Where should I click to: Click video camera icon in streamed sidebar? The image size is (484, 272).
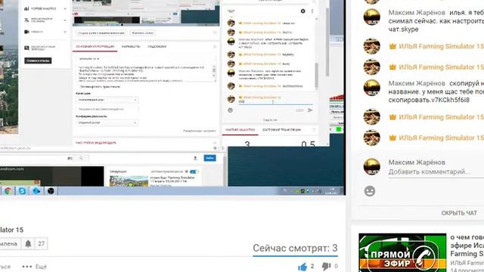(26, 32)
